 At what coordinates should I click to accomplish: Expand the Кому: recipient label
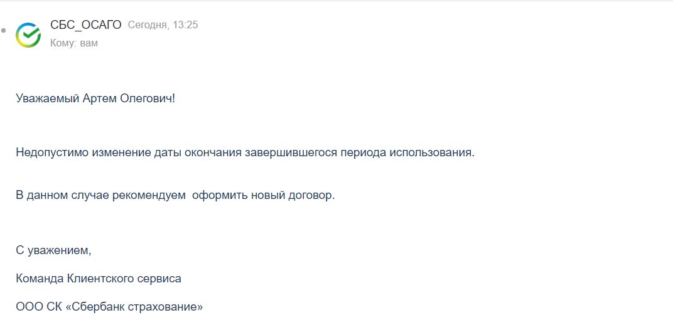click(x=63, y=43)
